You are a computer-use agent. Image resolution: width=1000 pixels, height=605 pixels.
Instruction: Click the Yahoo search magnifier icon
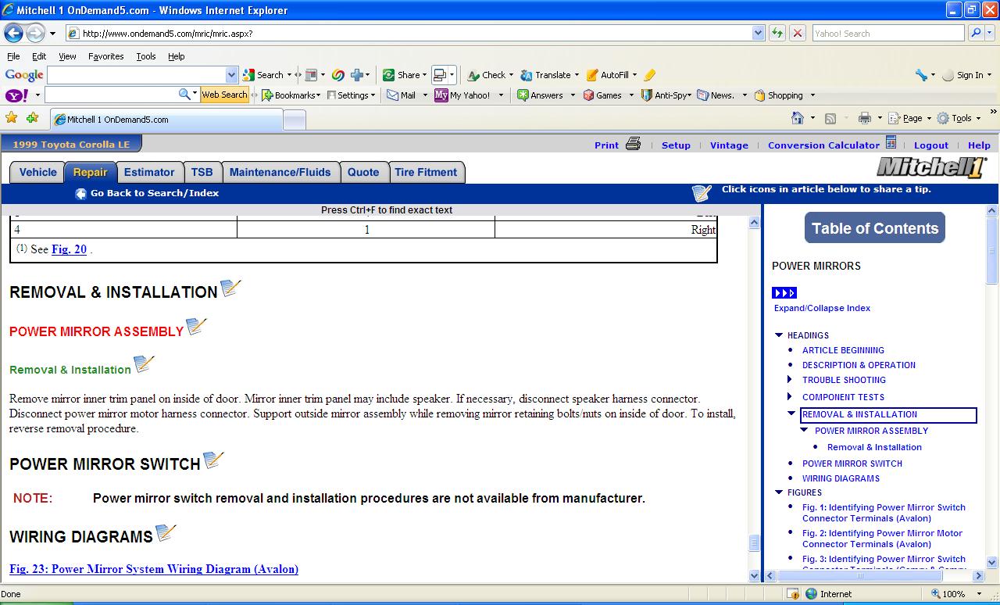[184, 95]
